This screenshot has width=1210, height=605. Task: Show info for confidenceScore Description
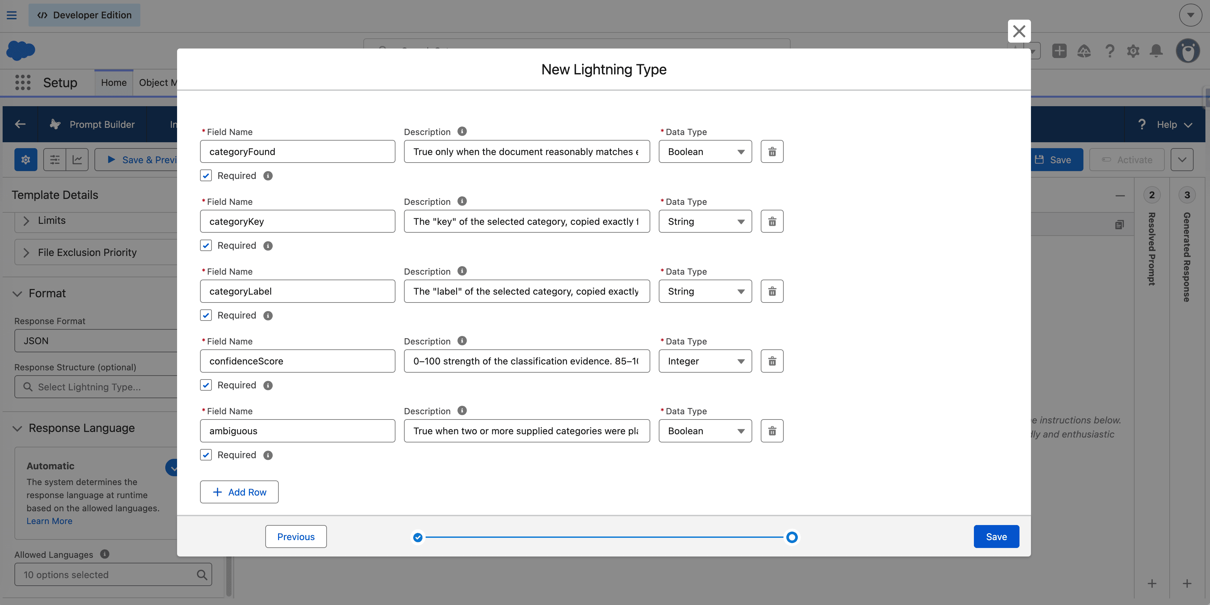[x=462, y=341]
